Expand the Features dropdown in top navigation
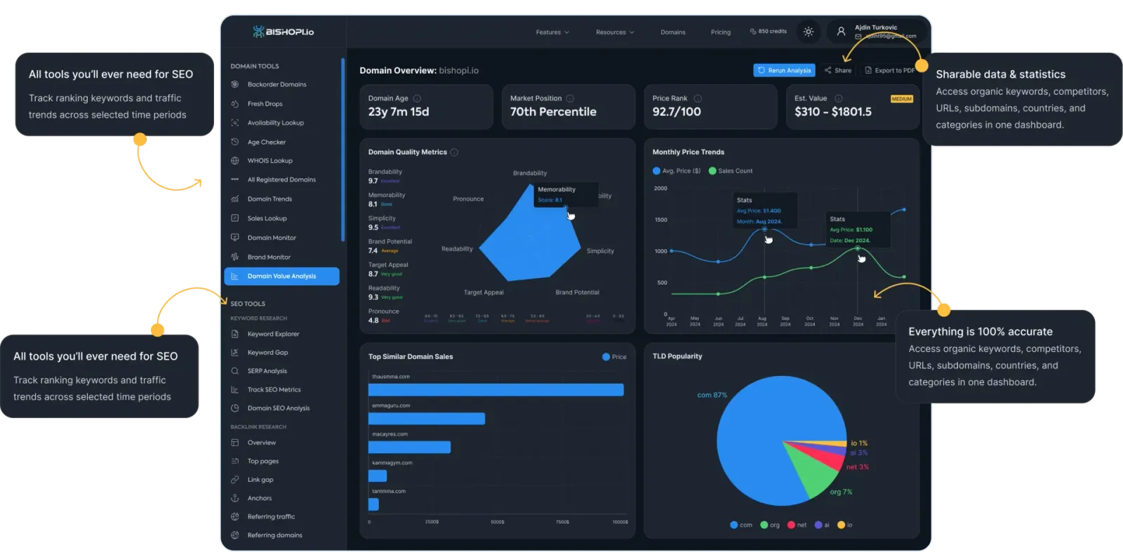This screenshot has height=552, width=1123. (552, 32)
